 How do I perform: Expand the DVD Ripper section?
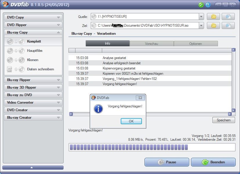(33, 25)
